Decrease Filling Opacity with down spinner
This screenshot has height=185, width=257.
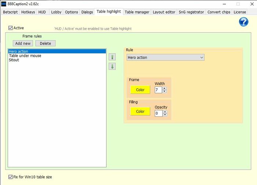165,115
